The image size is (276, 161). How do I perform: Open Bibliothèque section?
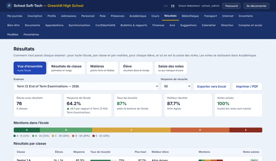pyautogui.click(x=190, y=16)
